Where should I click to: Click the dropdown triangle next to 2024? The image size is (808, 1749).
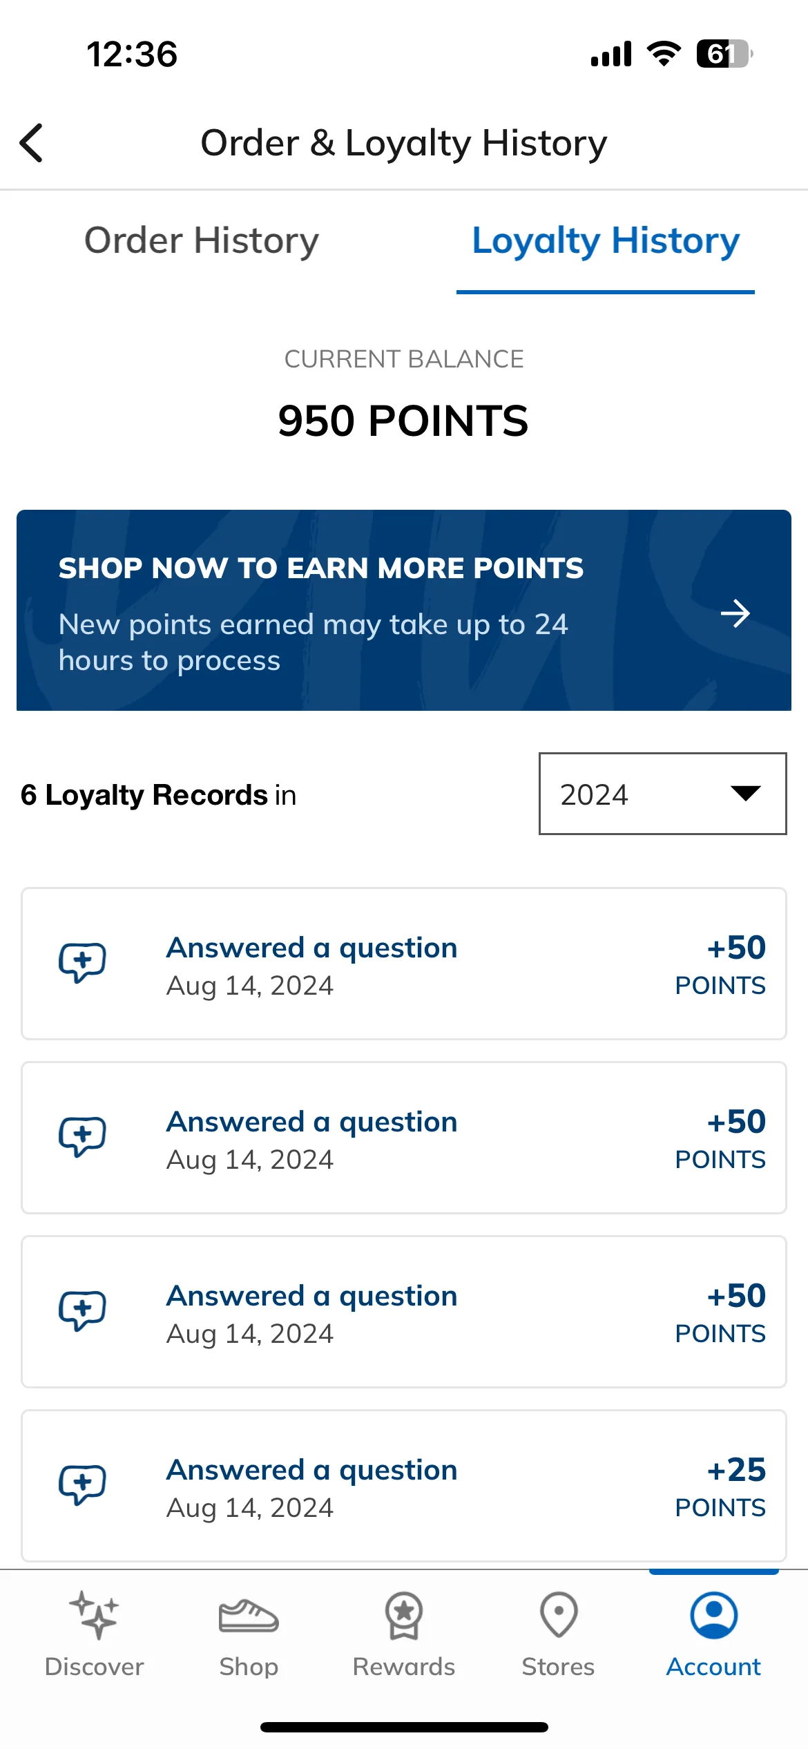pyautogui.click(x=746, y=793)
